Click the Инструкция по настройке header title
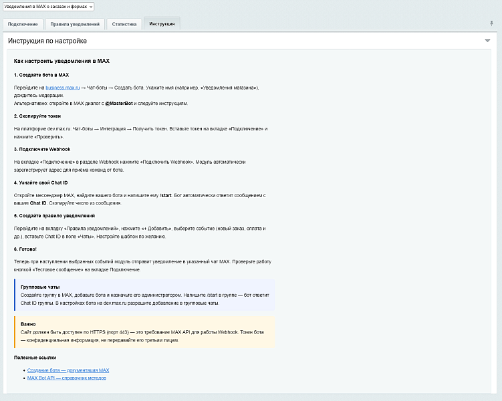 [x=47, y=41]
